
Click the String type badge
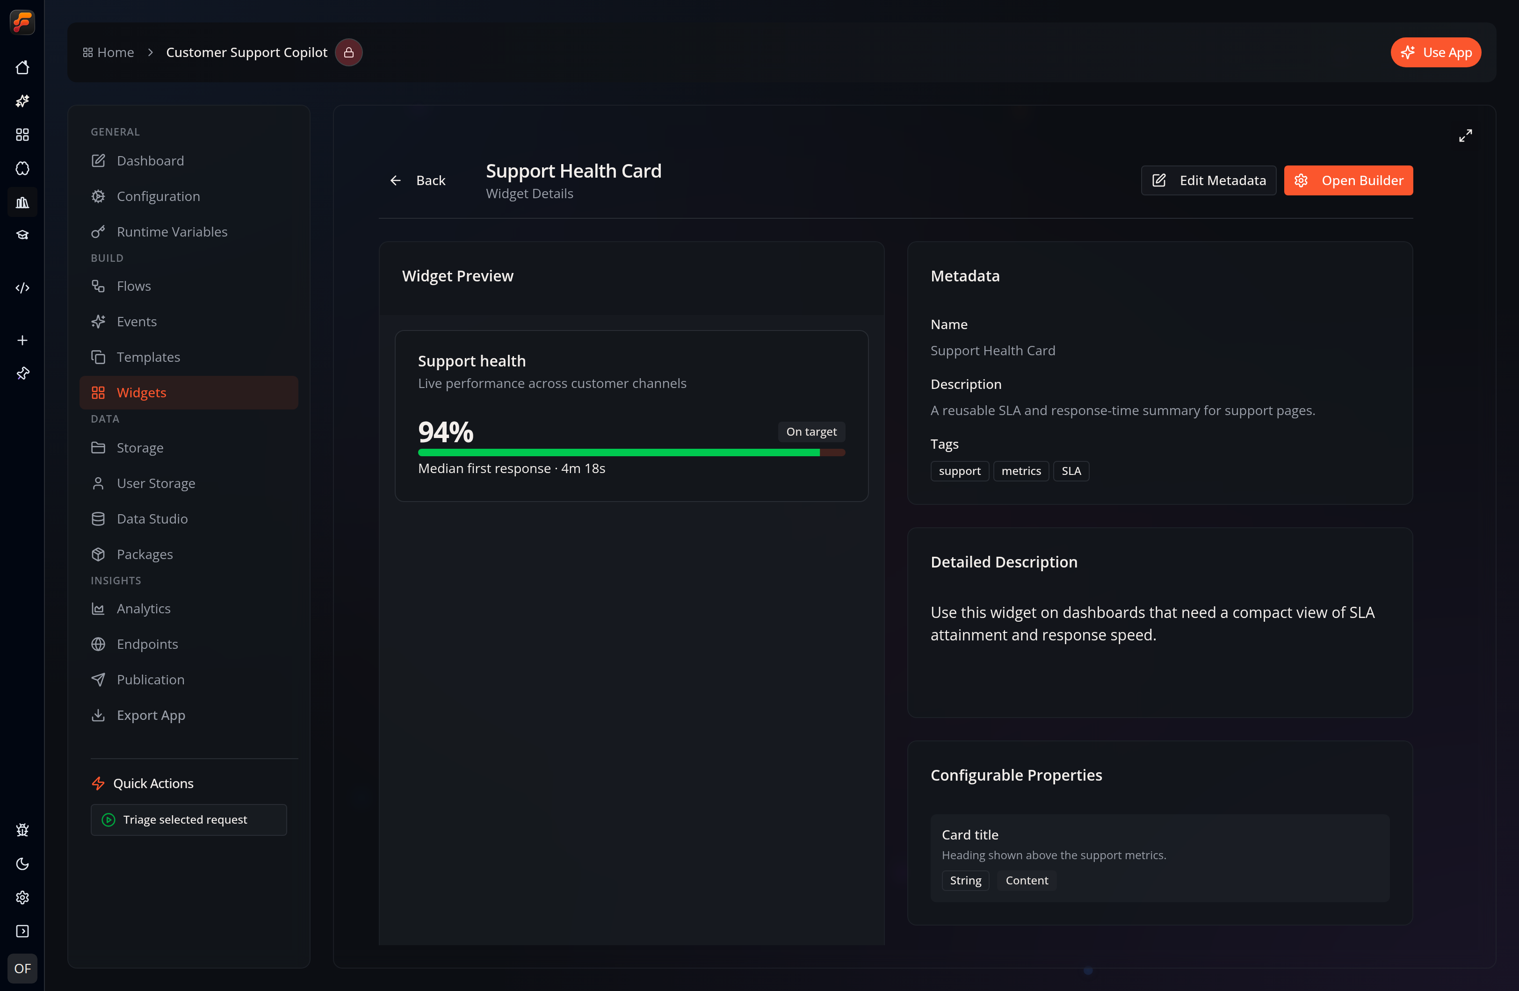(966, 881)
